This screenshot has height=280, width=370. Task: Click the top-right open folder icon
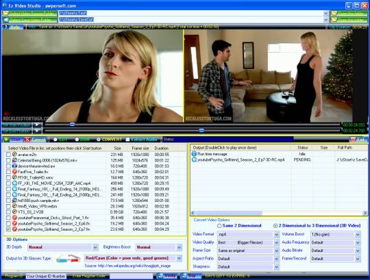(x=334, y=14)
